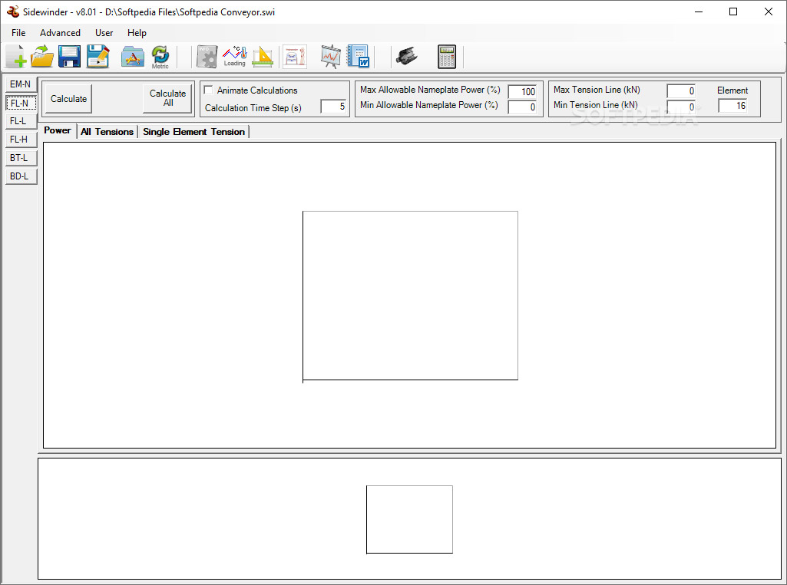Click the Save As floppy-with-pencil icon

click(98, 56)
